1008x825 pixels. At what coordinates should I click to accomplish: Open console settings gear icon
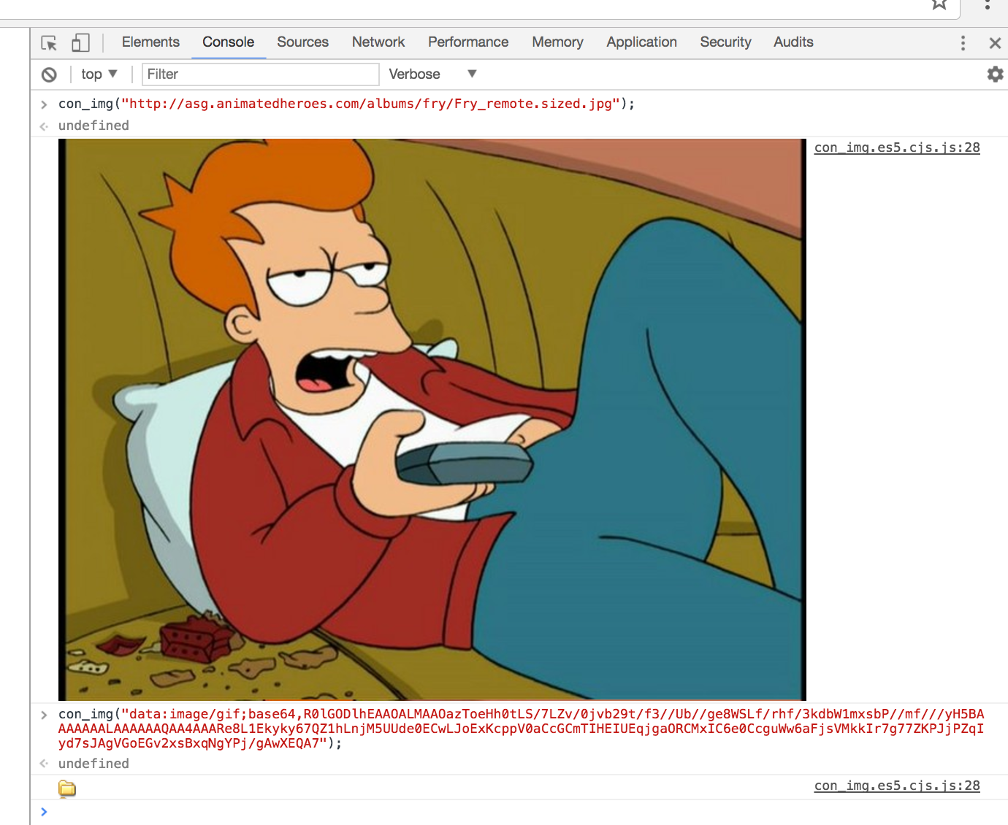pos(995,74)
